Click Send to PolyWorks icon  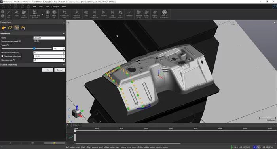coord(164,14)
